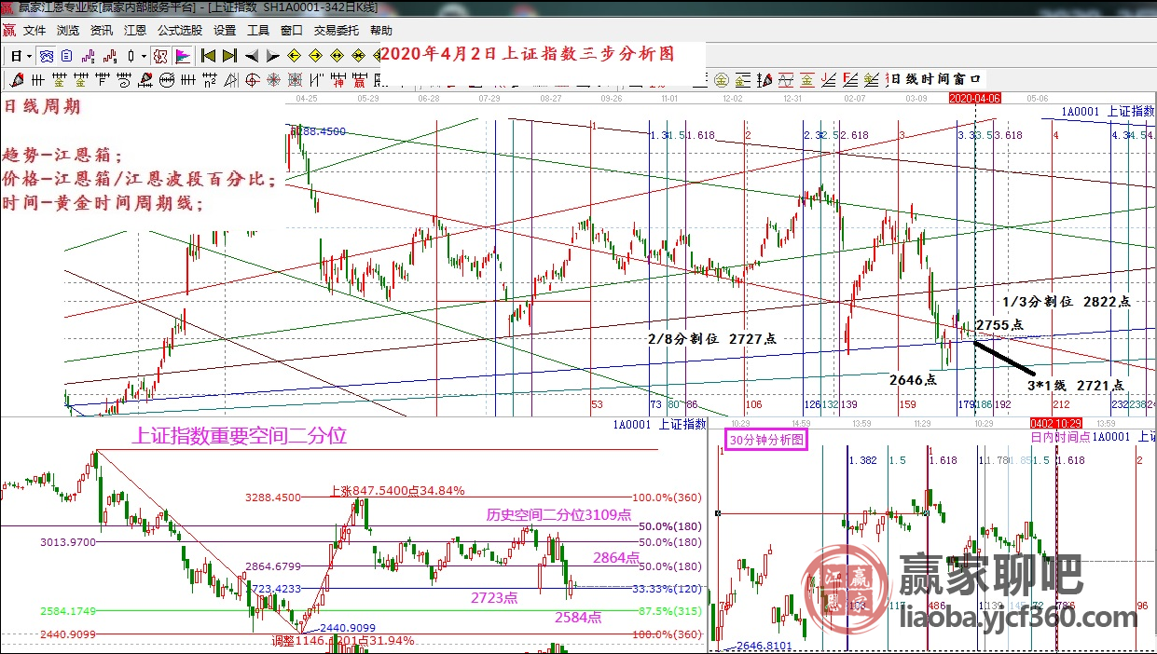Select the Gann square box tool
1157x654 pixels.
click(295, 80)
